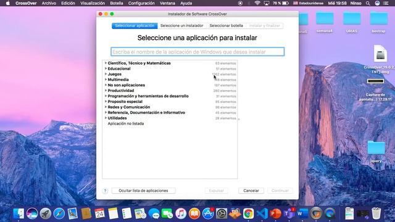Click the Estadounidense input source menu
Image resolution: width=395 pixels, height=222 pixels.
click(x=308, y=3)
